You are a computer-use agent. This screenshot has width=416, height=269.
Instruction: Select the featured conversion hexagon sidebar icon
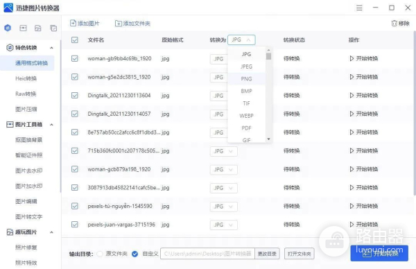(x=8, y=28)
